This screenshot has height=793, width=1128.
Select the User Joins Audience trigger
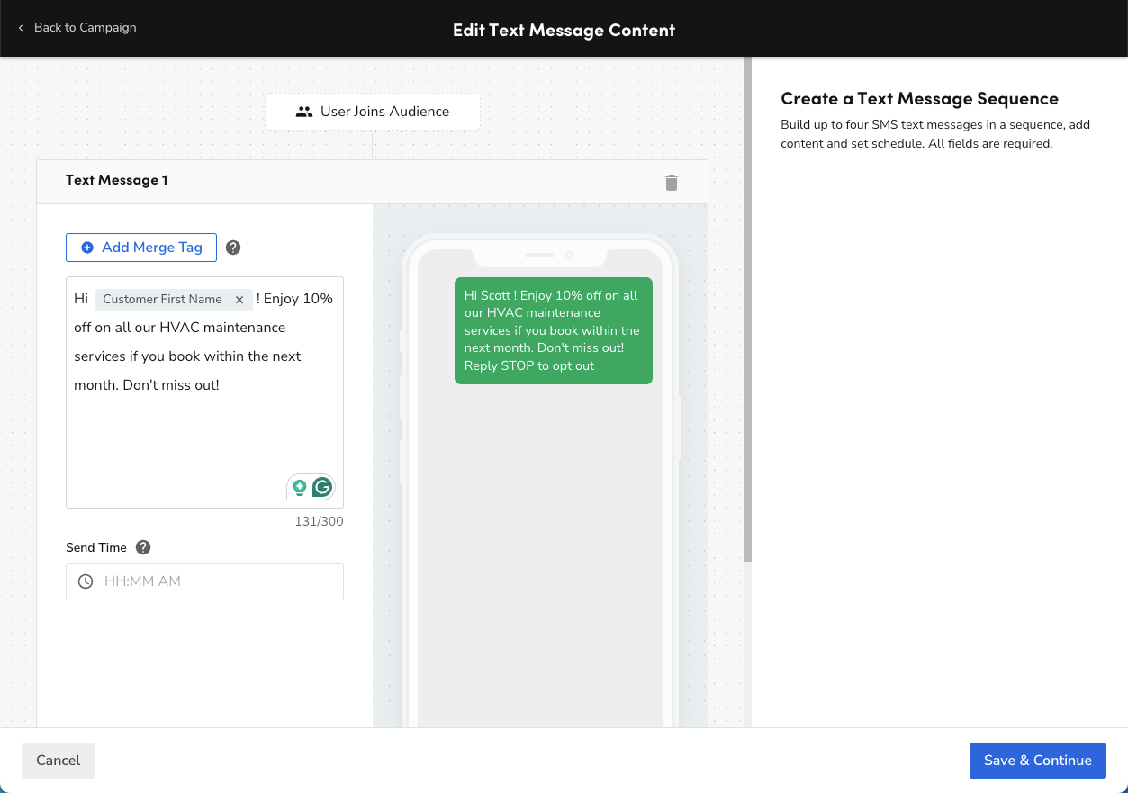(372, 111)
